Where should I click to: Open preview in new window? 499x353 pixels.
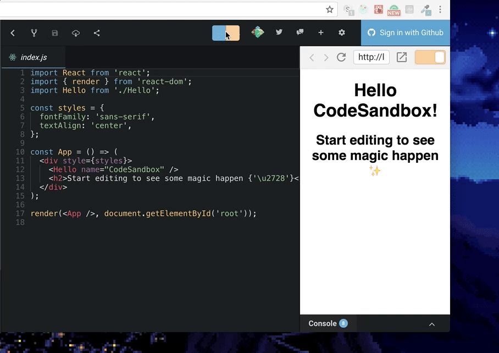402,57
